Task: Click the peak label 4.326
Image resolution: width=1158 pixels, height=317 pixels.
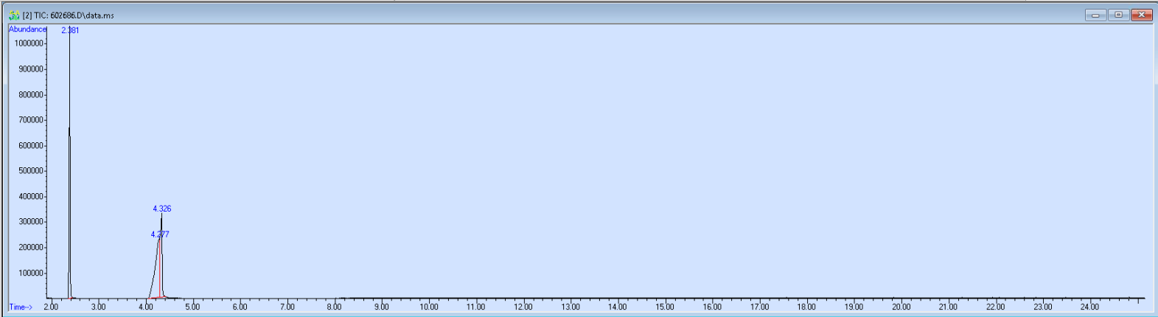Action: click(162, 209)
